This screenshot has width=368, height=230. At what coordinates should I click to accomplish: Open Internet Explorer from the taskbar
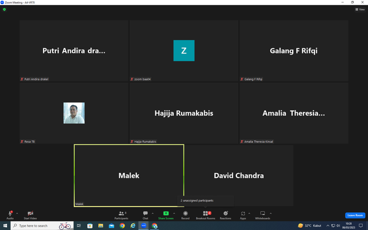133,225
